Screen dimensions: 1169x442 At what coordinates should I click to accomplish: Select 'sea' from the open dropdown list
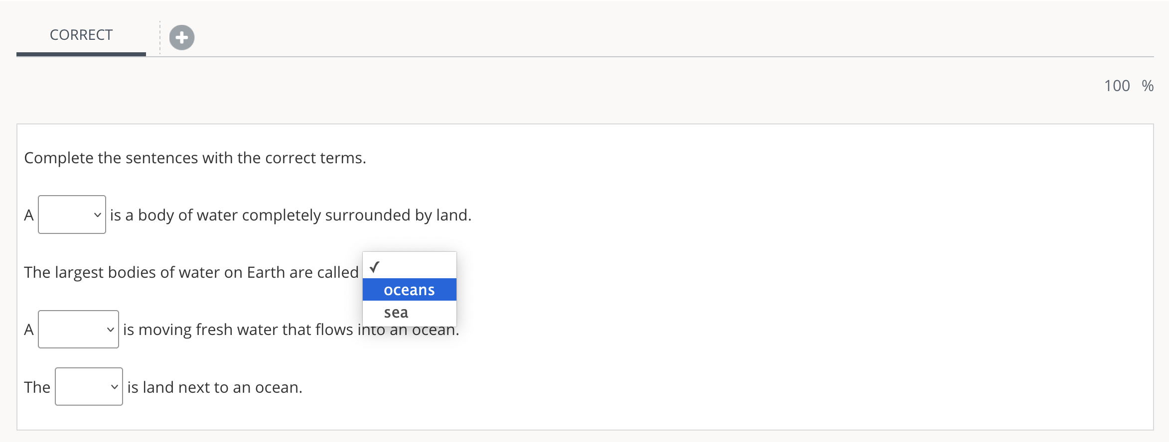(x=409, y=313)
